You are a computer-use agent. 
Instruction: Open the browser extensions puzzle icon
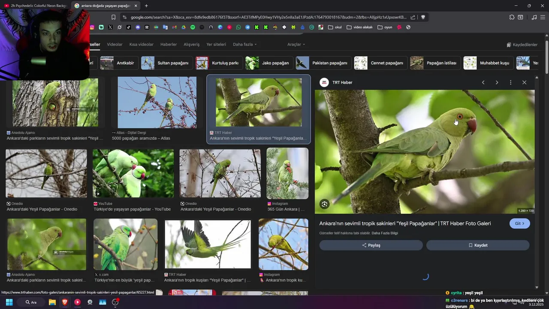click(512, 17)
